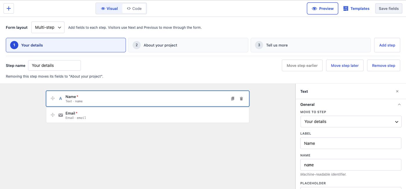The height and width of the screenshot is (189, 406).
Task: Click the eye icon in Visual tab
Action: pos(103,8)
